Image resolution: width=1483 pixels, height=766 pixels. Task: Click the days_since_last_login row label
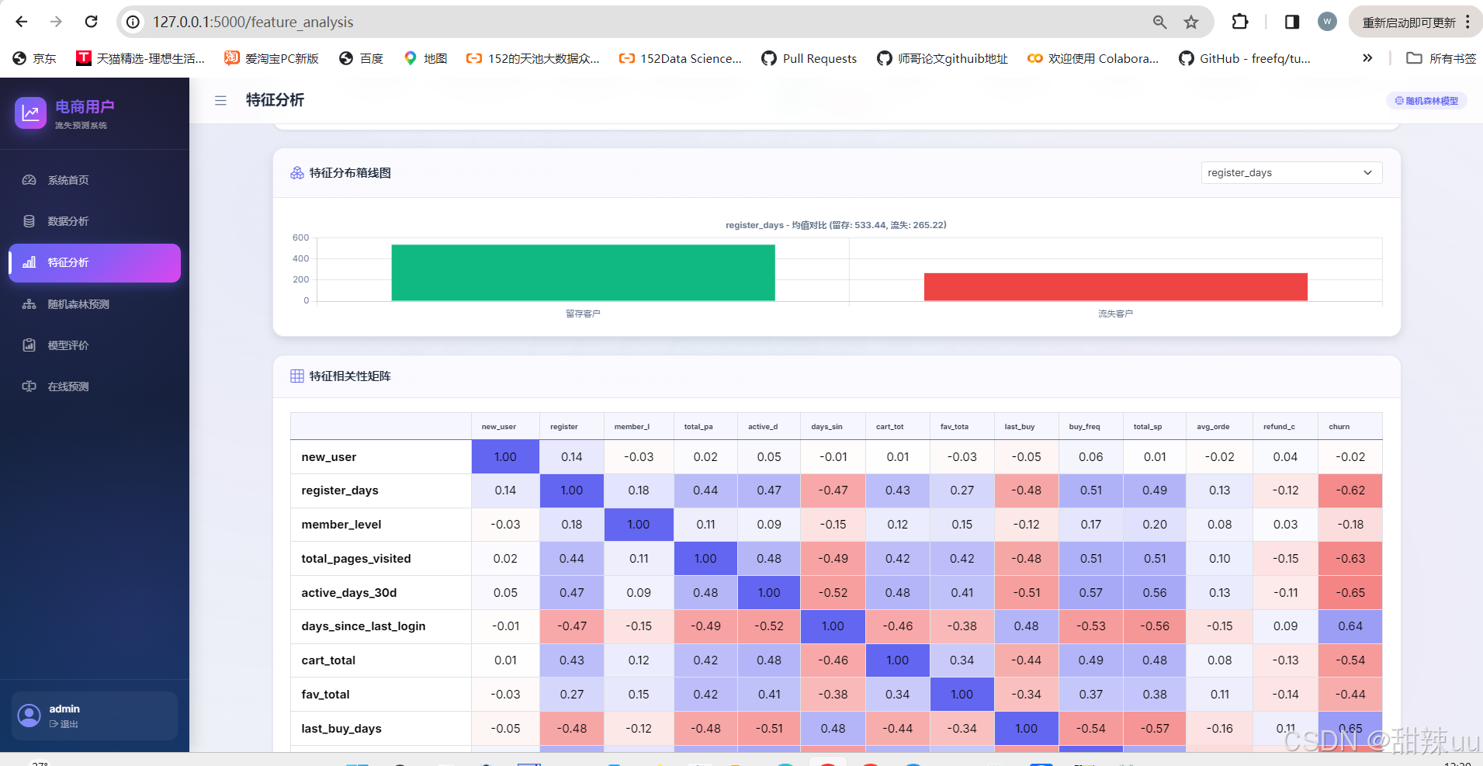(363, 626)
